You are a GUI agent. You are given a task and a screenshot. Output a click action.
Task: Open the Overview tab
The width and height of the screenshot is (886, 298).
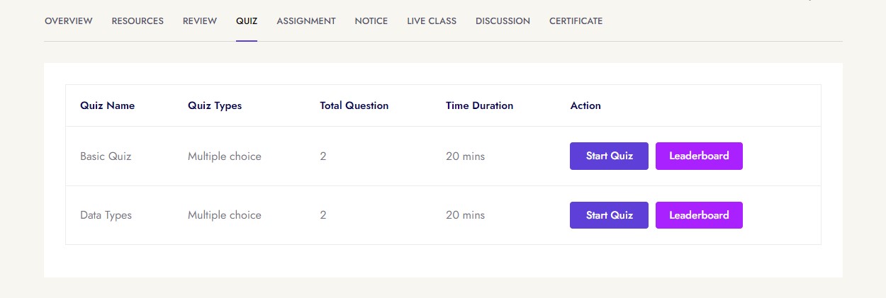(68, 21)
